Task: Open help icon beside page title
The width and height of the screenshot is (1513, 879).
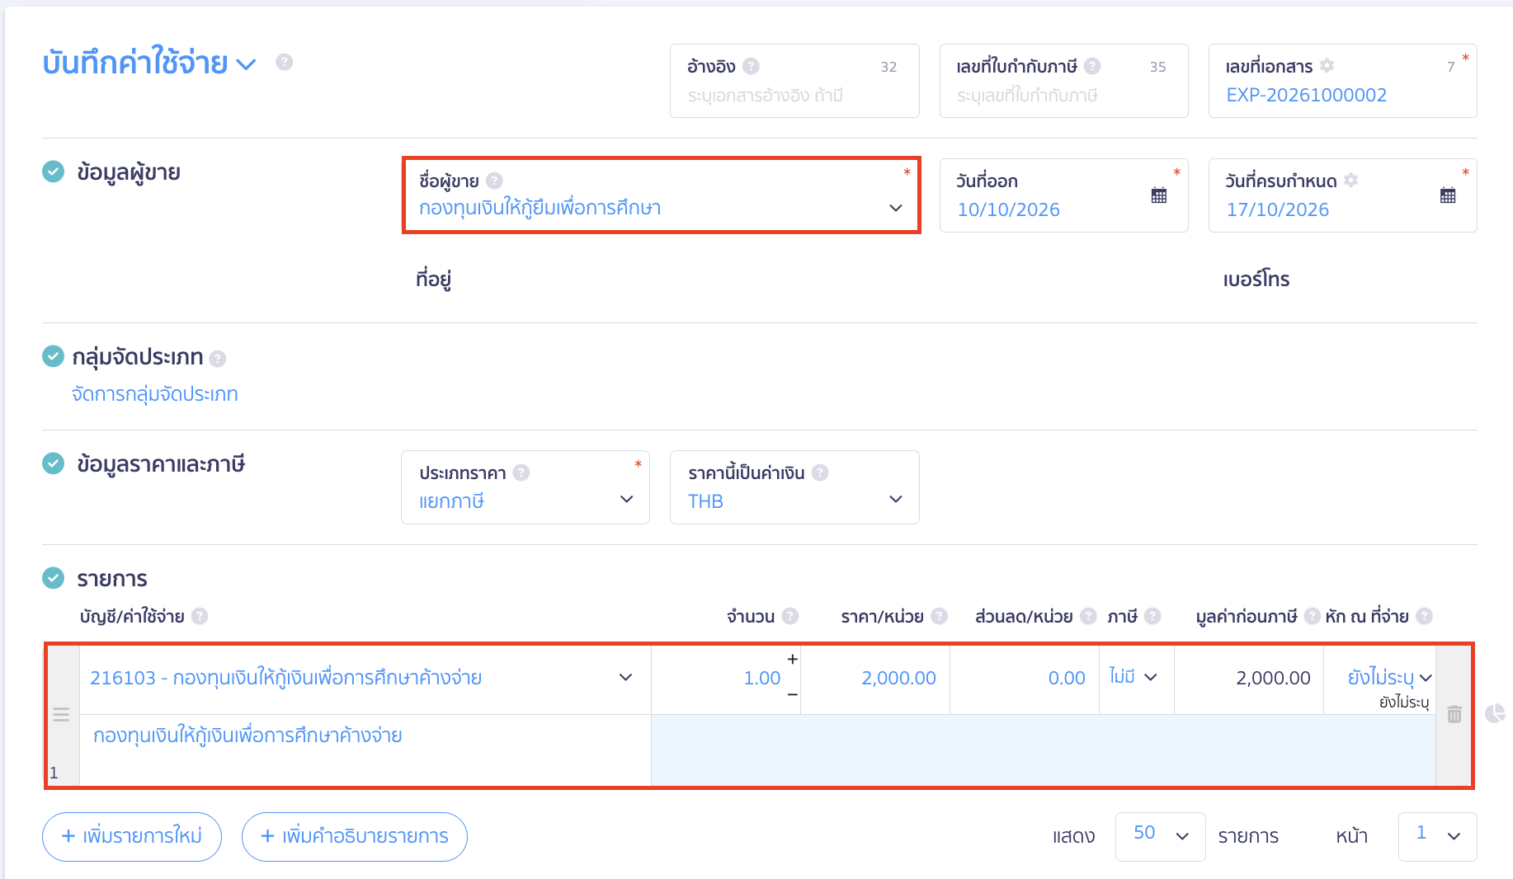Action: (x=284, y=62)
